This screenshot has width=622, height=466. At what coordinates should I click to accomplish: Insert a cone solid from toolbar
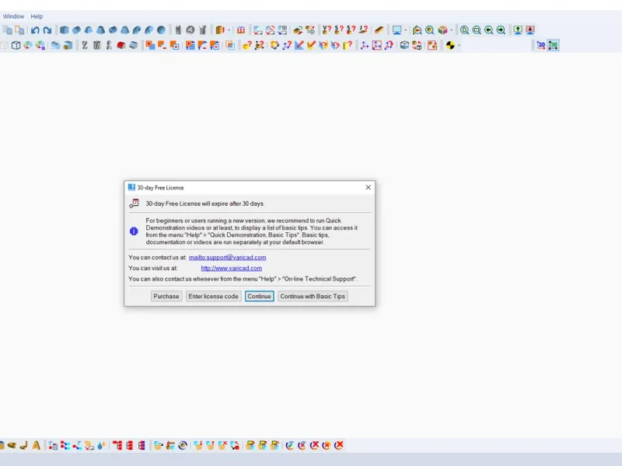click(x=101, y=30)
